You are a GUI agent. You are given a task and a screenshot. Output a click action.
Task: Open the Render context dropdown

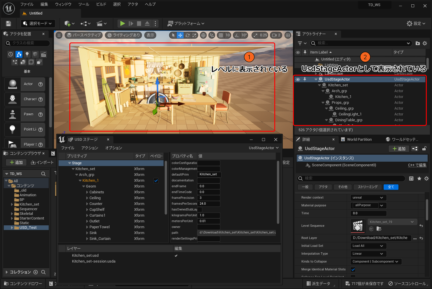tap(368, 198)
